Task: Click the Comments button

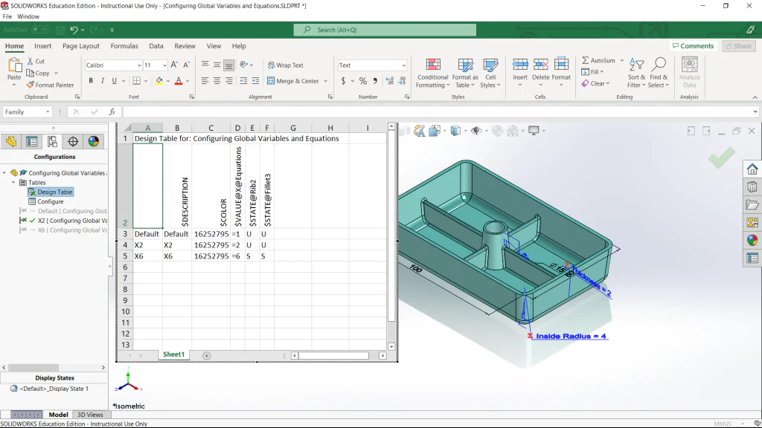Action: coord(693,46)
